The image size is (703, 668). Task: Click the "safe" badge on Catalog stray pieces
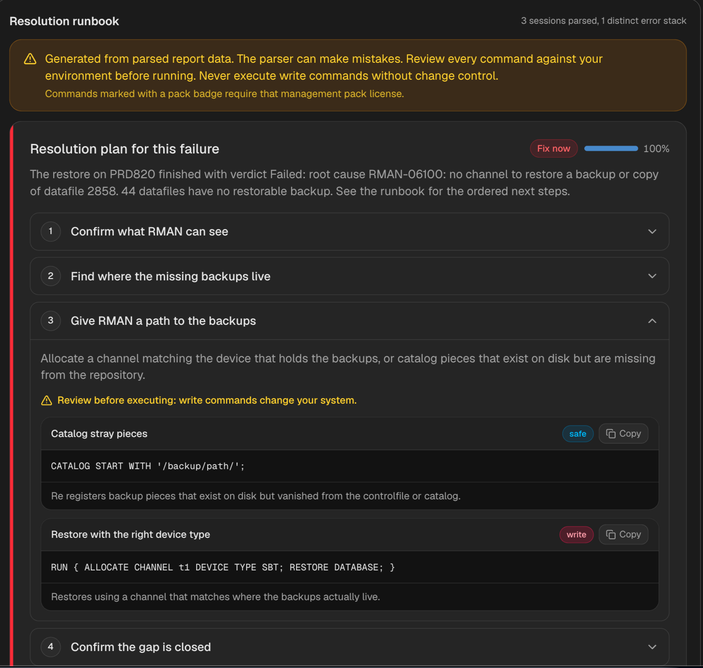click(578, 434)
